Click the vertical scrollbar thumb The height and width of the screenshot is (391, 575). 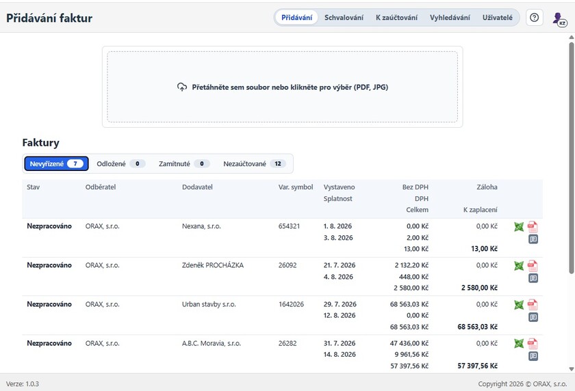click(x=572, y=157)
